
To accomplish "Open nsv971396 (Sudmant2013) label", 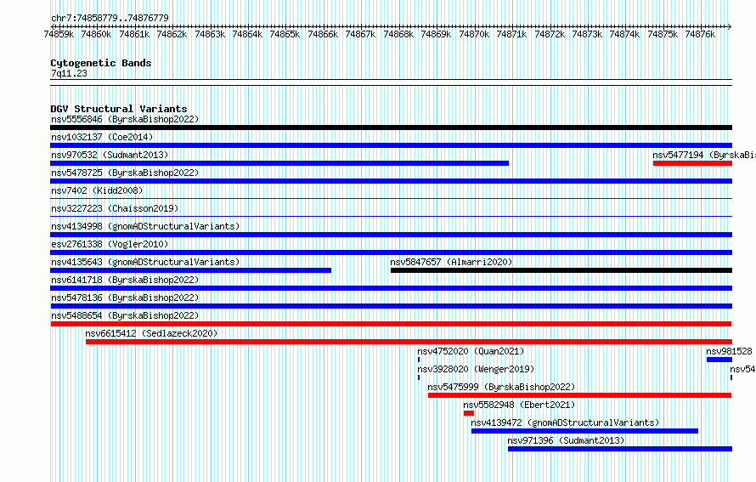I will (566, 440).
